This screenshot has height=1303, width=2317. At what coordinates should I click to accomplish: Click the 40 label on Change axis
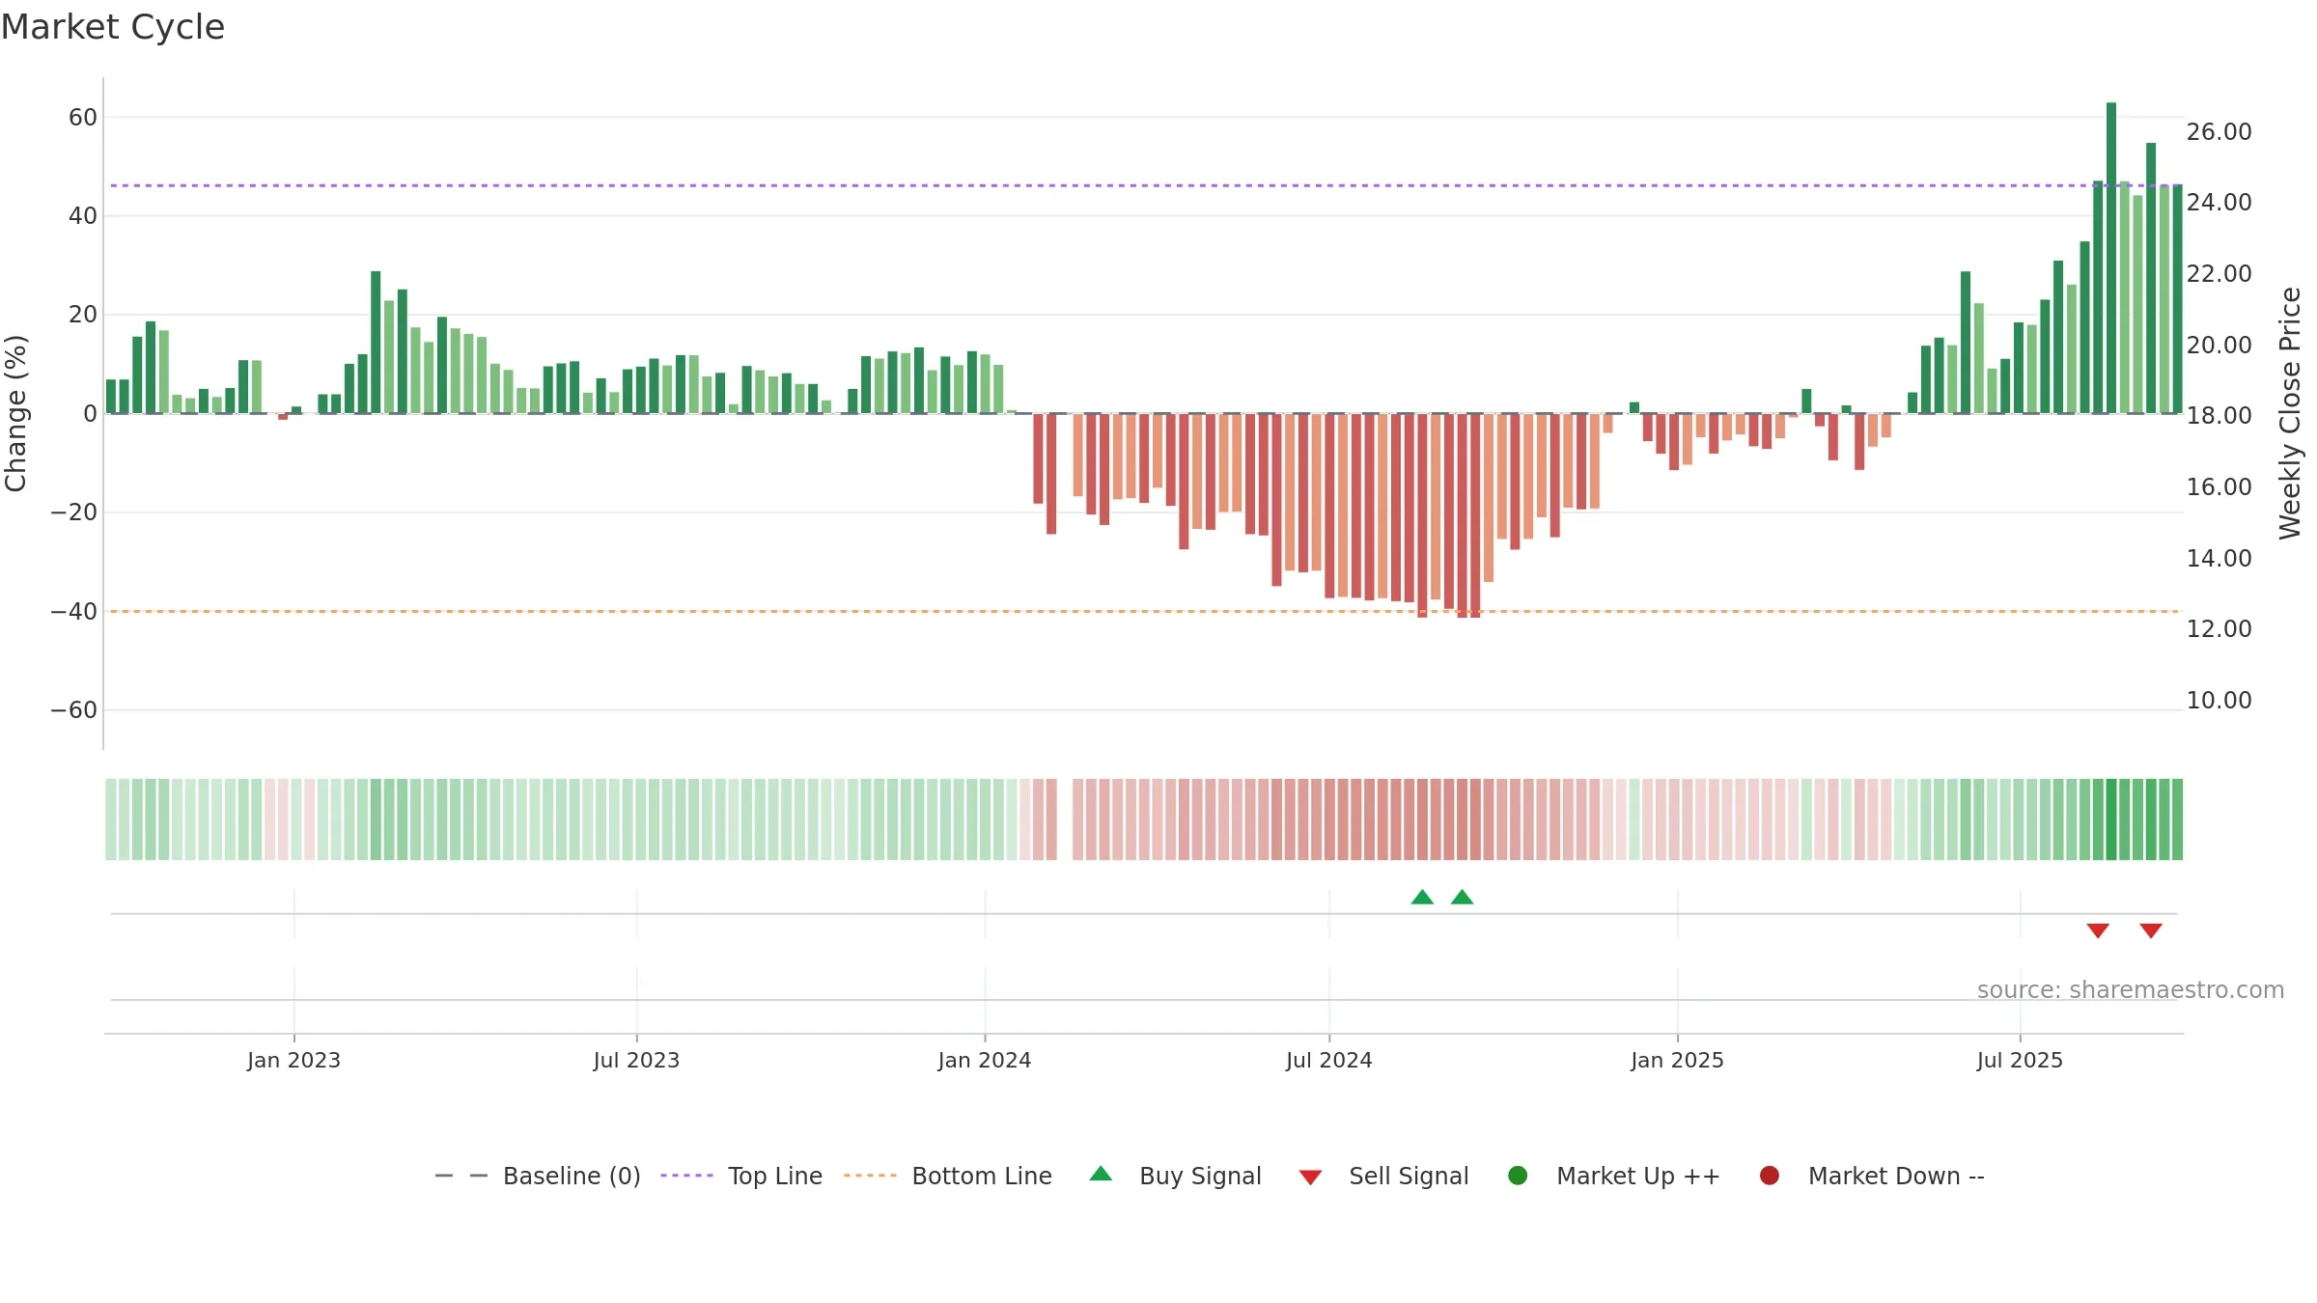83,216
